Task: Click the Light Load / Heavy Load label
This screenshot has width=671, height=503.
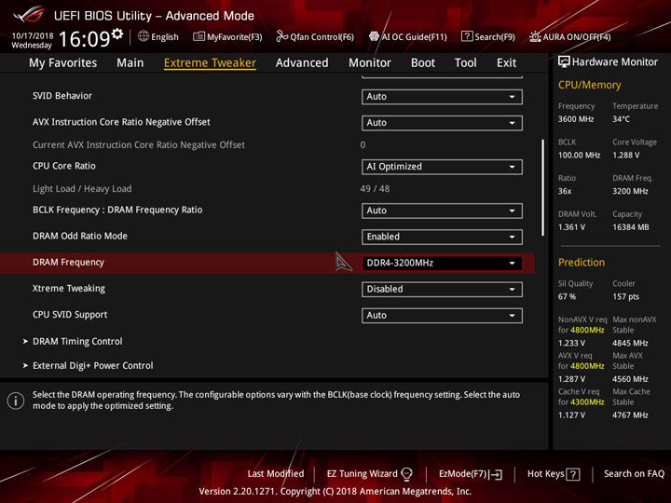Action: point(82,188)
